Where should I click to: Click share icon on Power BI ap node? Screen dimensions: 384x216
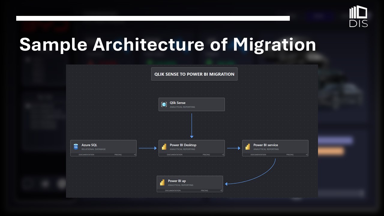221,190
